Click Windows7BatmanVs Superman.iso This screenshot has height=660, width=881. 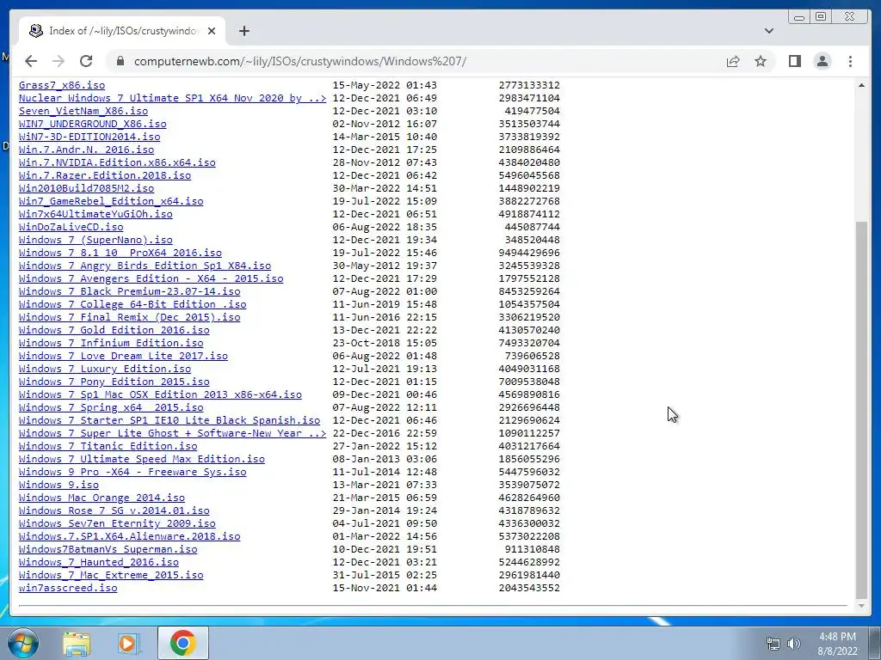click(x=108, y=550)
